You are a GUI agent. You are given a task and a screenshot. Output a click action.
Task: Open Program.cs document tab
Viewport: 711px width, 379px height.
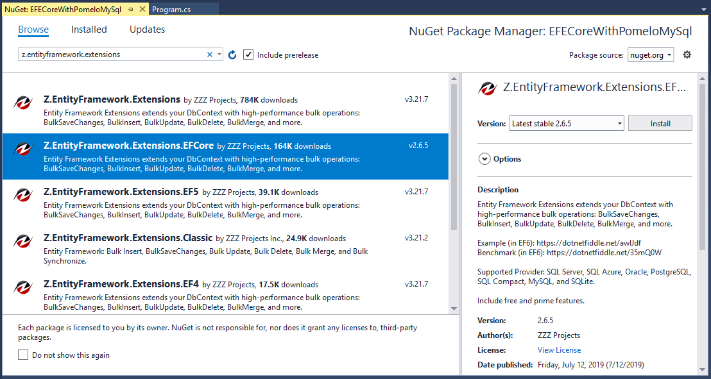point(171,10)
